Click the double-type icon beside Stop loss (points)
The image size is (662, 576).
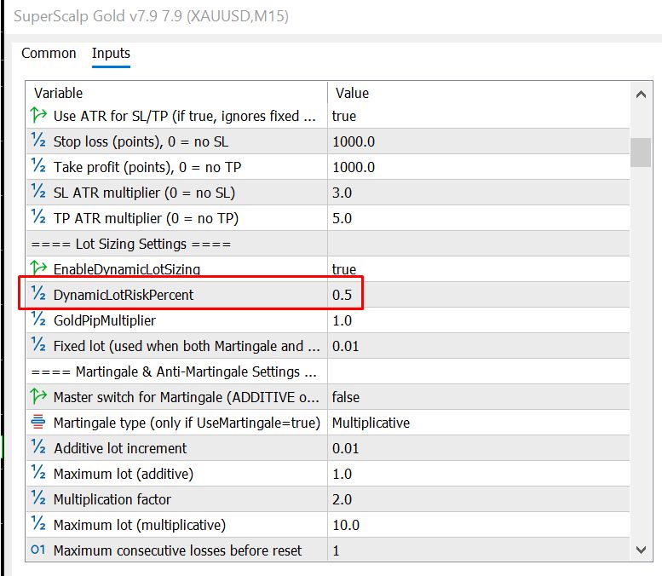tap(38, 141)
